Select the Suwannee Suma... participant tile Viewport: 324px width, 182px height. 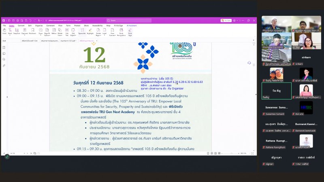[x=277, y=108]
